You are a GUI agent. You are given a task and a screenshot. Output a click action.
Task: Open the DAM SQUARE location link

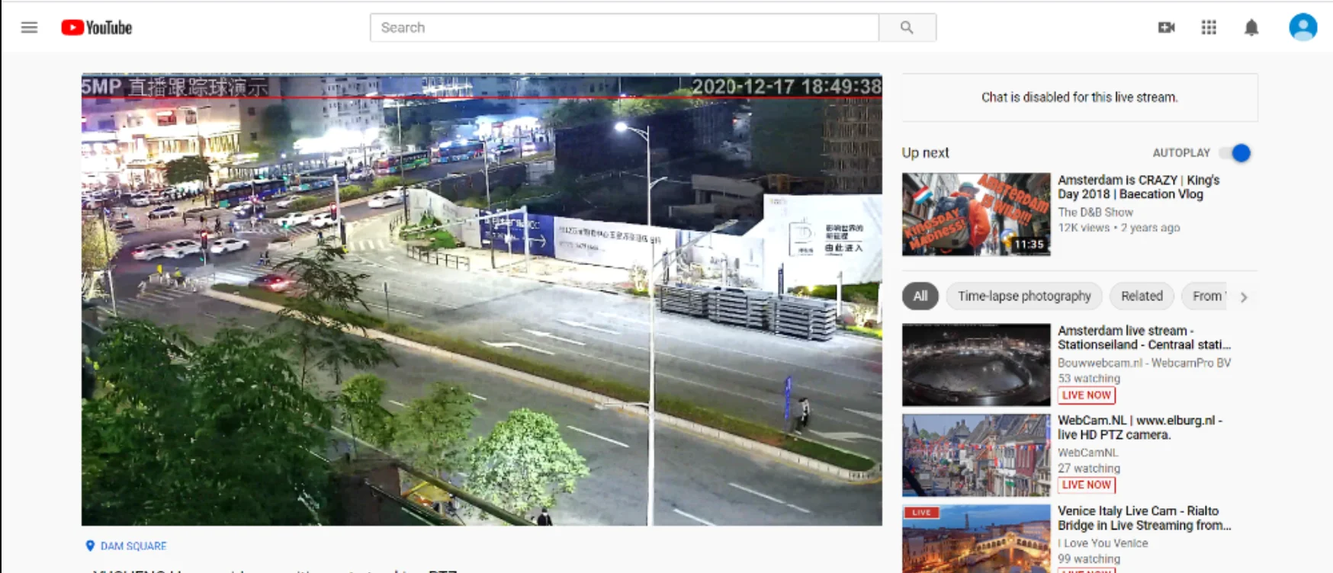pos(133,546)
